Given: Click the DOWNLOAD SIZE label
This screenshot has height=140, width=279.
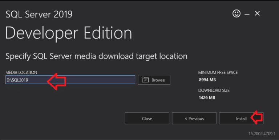Looking at the screenshot, I should [214, 90].
